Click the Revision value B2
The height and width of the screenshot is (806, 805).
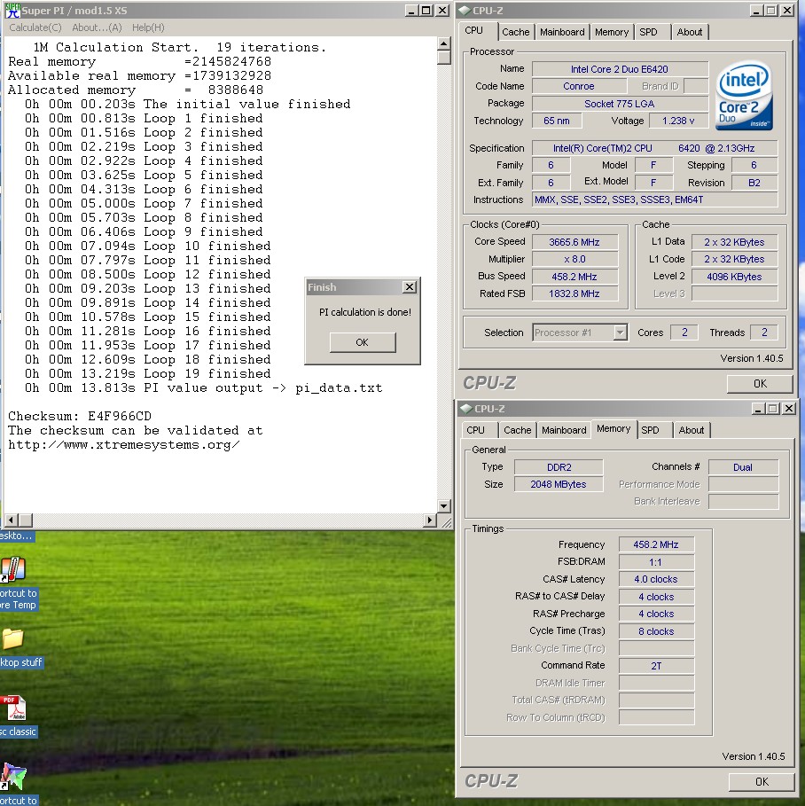click(x=754, y=183)
